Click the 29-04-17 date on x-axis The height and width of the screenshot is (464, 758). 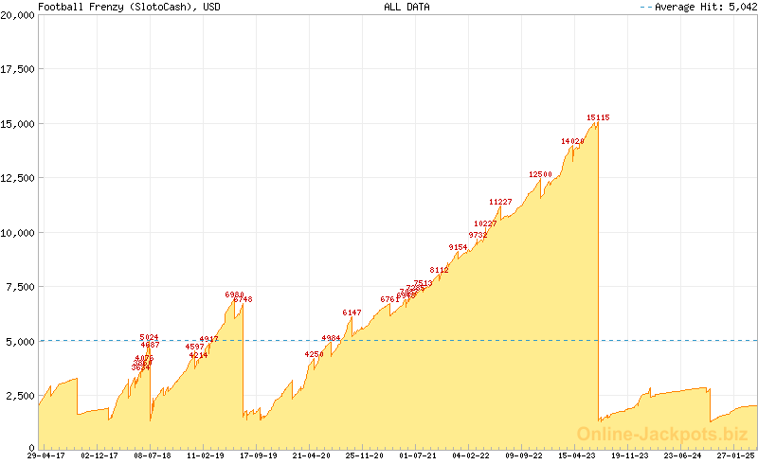(45, 456)
